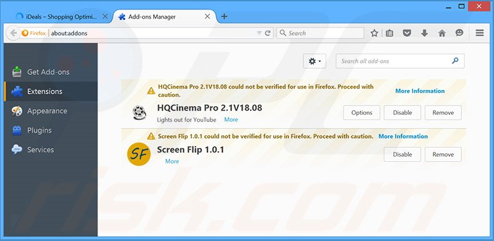Open the Pocket icon in the toolbar

tap(407, 33)
